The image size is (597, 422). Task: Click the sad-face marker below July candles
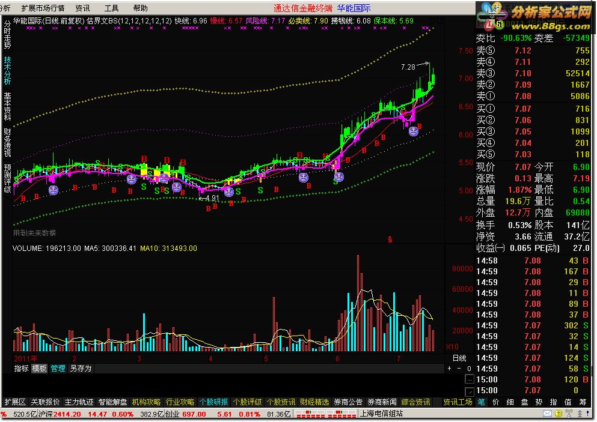[x=414, y=131]
